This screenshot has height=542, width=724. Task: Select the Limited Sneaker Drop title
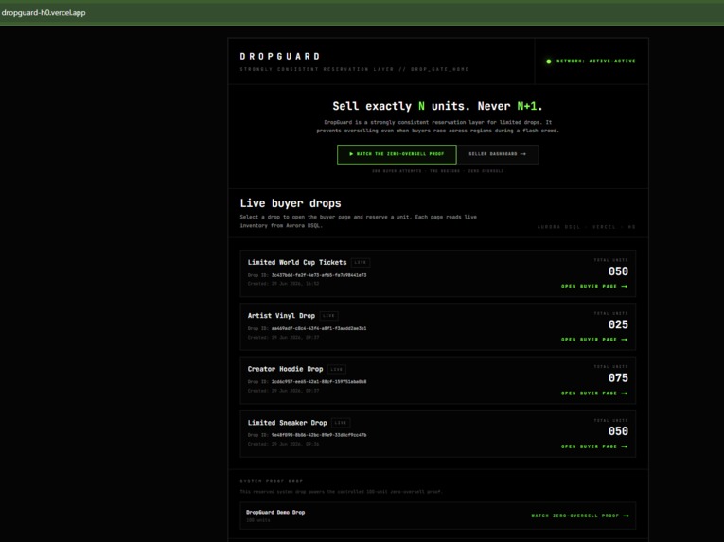tap(287, 423)
